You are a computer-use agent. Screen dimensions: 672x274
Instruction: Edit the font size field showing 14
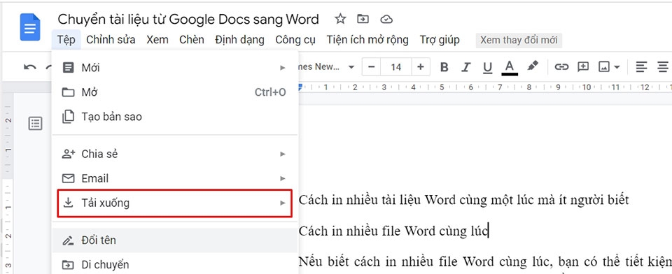pyautogui.click(x=396, y=67)
